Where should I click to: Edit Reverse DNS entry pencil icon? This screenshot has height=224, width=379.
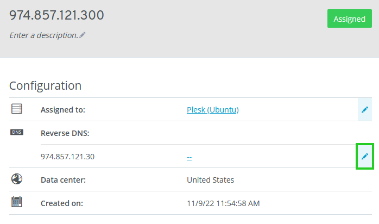tap(365, 157)
